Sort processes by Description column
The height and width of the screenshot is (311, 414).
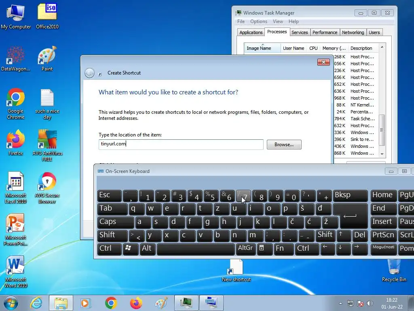[363, 48]
